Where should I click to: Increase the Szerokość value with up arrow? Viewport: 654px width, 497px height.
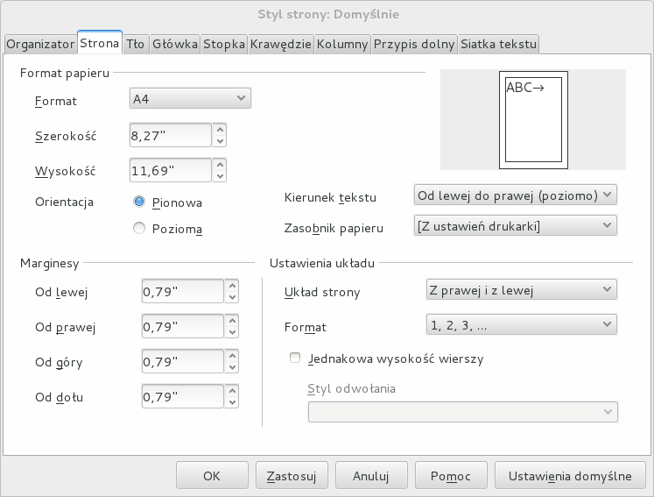220,129
